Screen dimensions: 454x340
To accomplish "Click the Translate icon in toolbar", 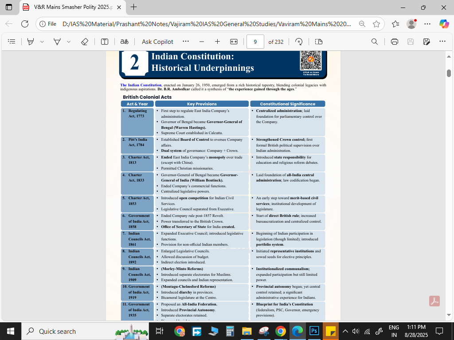I will pos(124,42).
